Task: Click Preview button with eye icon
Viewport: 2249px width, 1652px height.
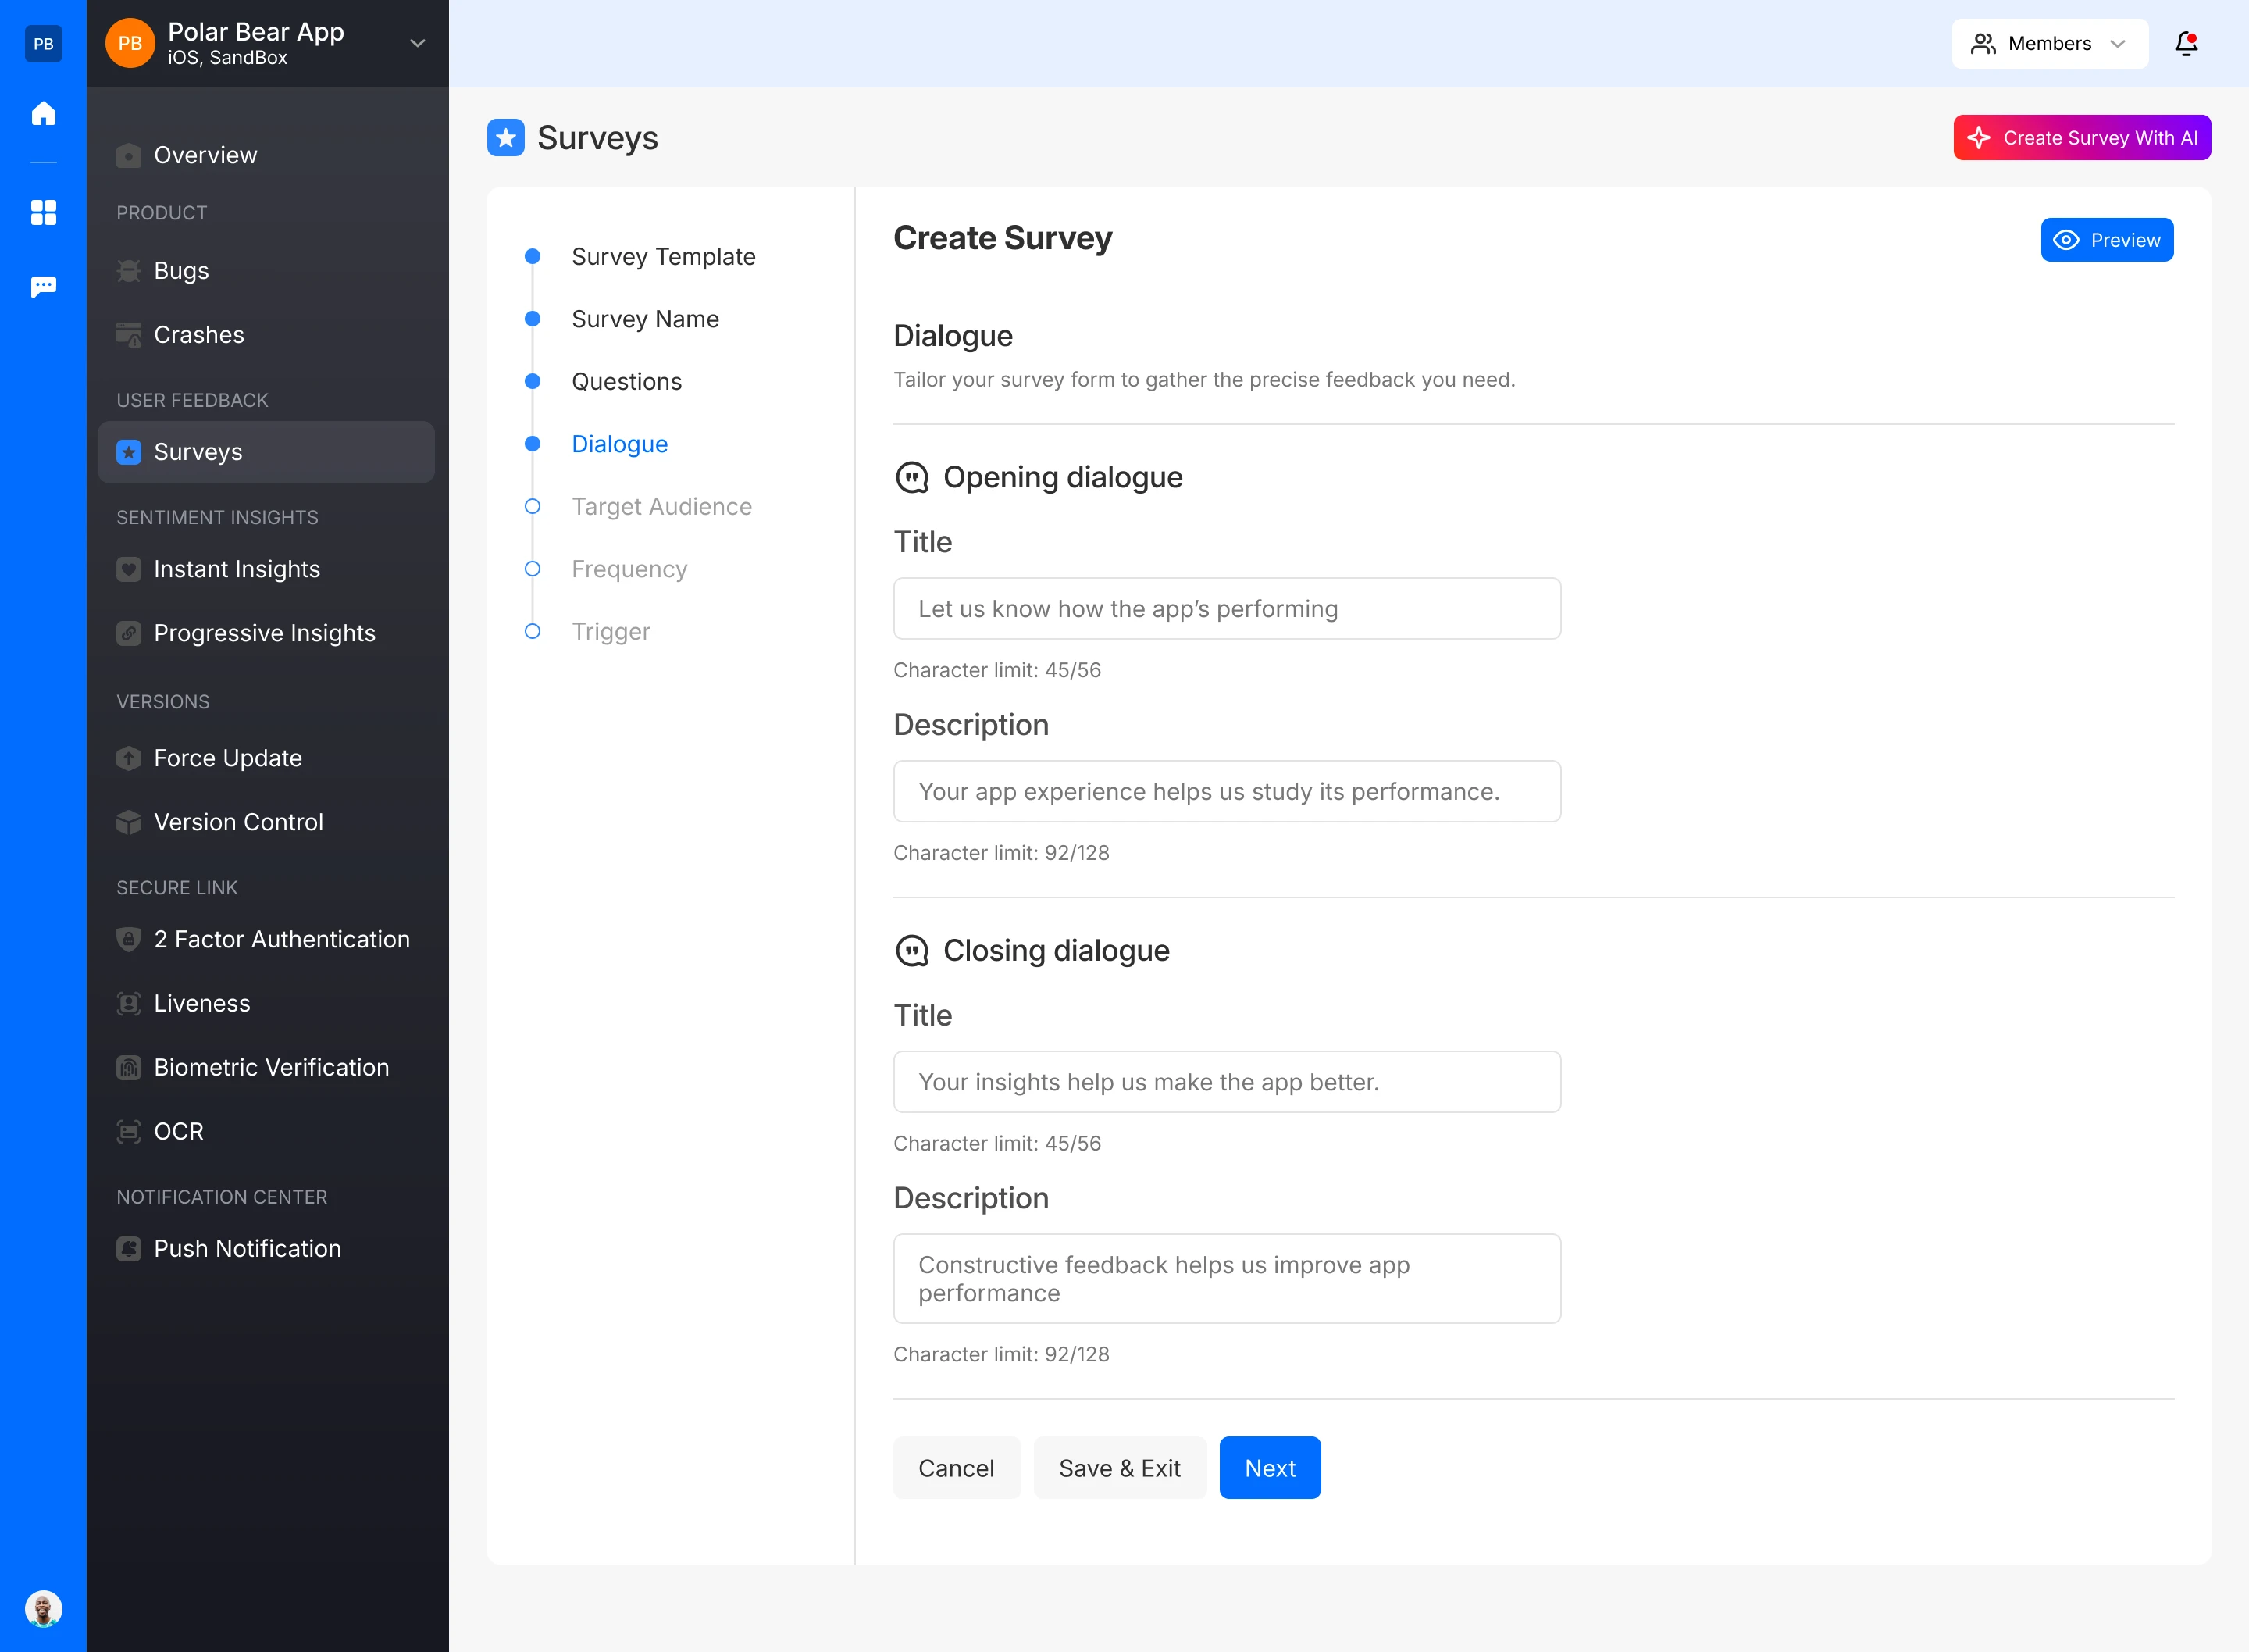Action: (2106, 240)
